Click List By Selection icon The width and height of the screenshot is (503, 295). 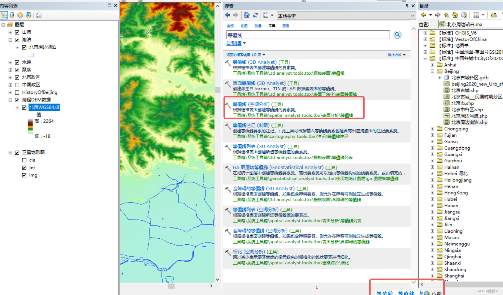click(x=29, y=15)
